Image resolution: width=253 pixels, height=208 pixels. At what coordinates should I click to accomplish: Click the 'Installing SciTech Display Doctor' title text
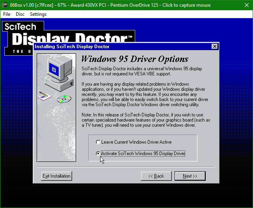(x=72, y=47)
